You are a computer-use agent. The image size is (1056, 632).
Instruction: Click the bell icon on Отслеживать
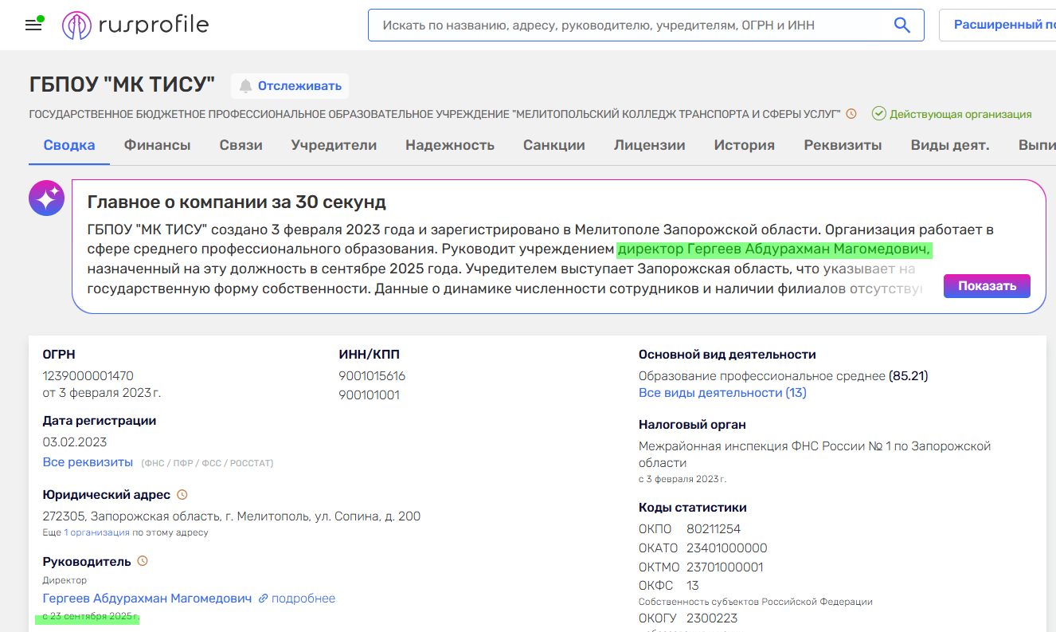click(246, 85)
